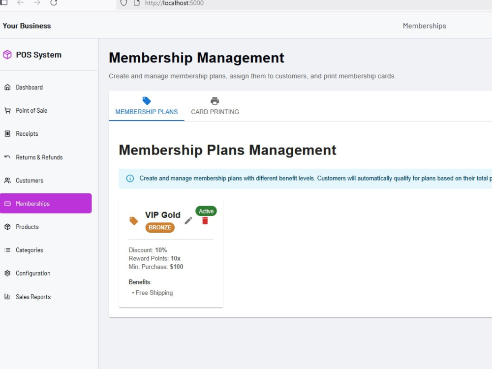
Task: Click the shield icon in address bar
Action: (123, 3)
